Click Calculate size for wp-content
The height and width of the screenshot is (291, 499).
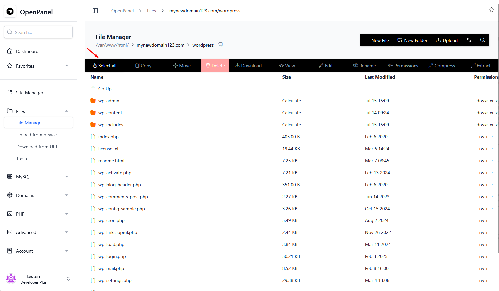pos(292,113)
